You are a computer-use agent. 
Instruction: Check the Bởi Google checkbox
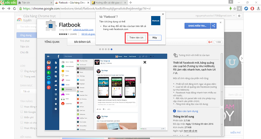click(22, 112)
